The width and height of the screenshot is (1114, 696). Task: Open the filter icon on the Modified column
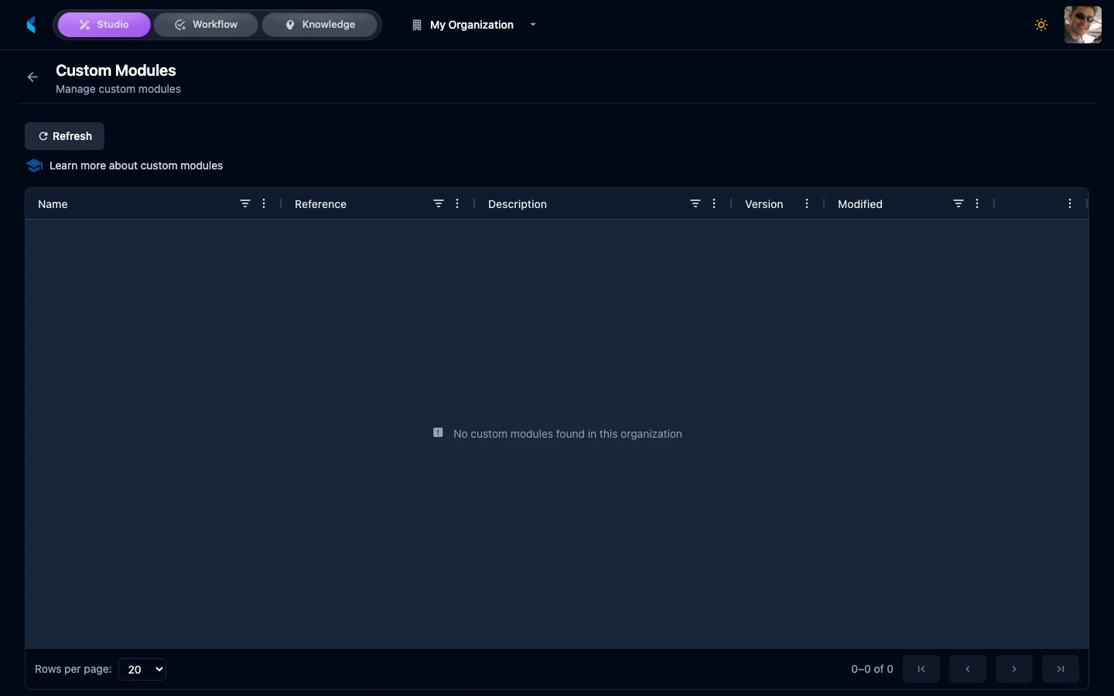click(959, 203)
